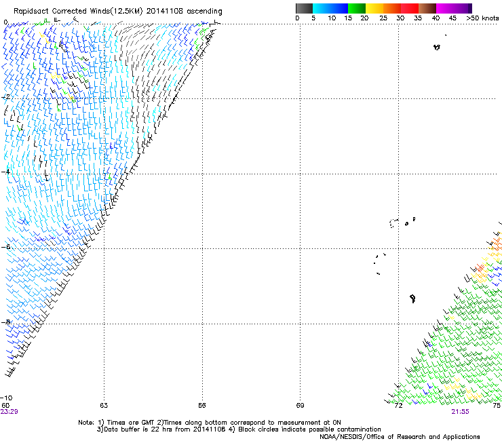502x441 pixels.
Task: Click the longitude label '75'
Action: tap(497, 406)
